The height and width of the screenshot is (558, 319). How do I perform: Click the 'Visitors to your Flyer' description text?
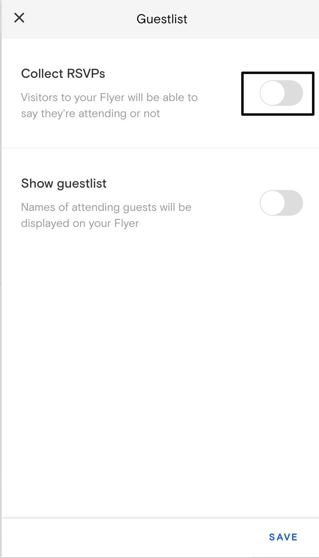(109, 97)
